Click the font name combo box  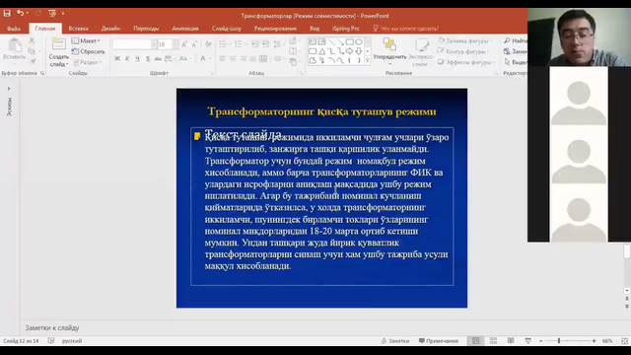coord(134,44)
